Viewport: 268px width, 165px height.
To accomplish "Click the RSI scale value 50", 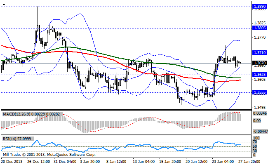I will click(255, 146).
